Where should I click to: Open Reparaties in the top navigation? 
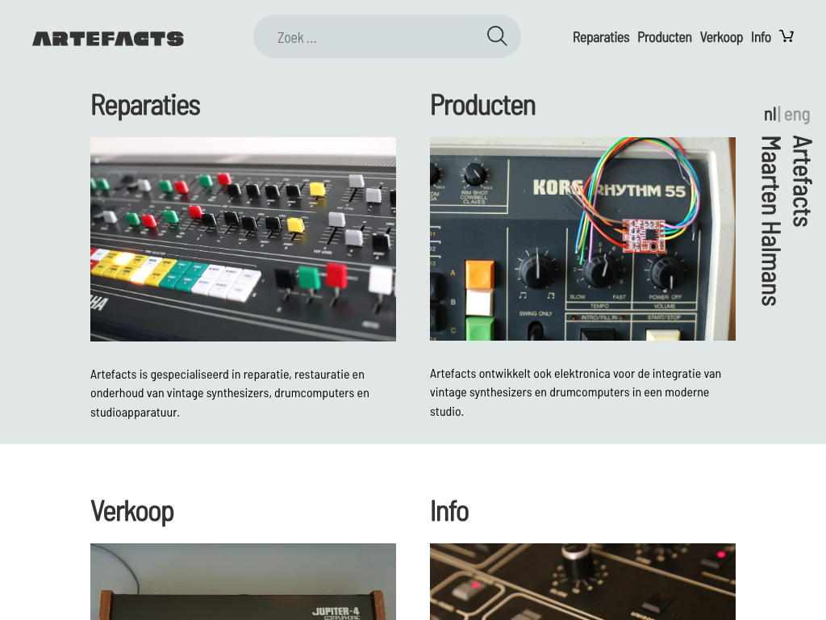[x=601, y=37]
